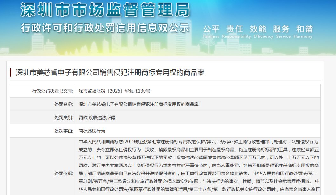The height and width of the screenshot is (195, 336).
Task: Click the value 罚款;没收违法所得
Action: click(x=97, y=118)
